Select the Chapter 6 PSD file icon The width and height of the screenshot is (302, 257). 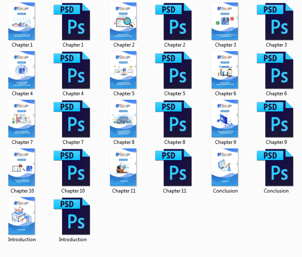pyautogui.click(x=276, y=70)
